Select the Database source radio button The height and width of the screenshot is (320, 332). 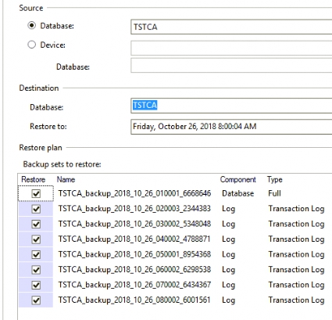tap(31, 26)
